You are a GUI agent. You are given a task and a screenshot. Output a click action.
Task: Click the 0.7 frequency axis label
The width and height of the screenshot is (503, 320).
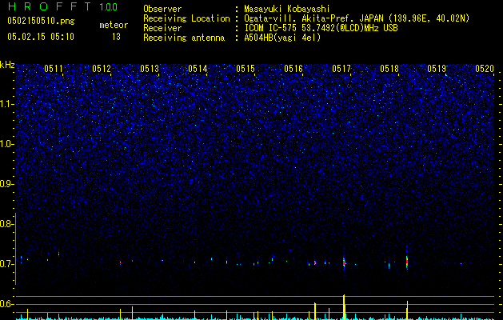(6, 264)
